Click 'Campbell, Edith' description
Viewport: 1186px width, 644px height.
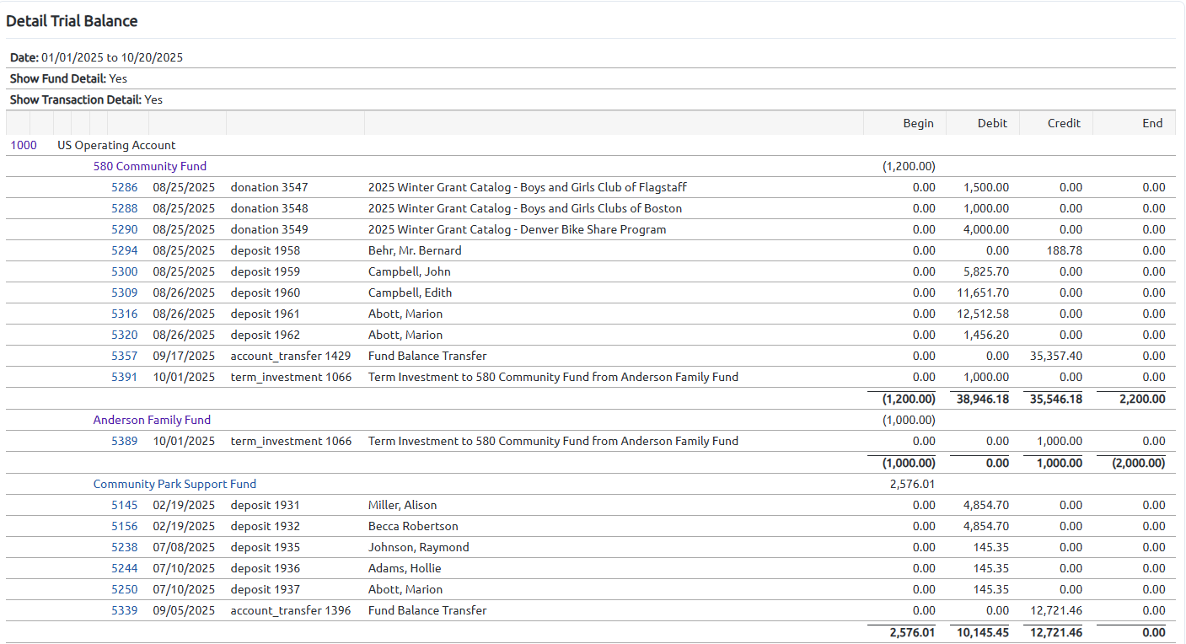(411, 292)
